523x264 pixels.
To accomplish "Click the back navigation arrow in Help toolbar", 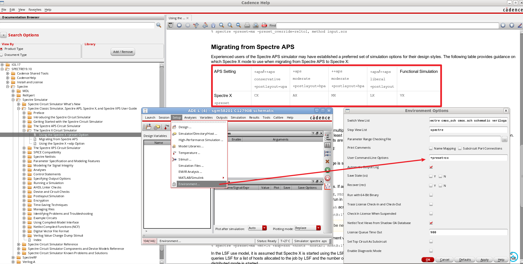I will (179, 25).
